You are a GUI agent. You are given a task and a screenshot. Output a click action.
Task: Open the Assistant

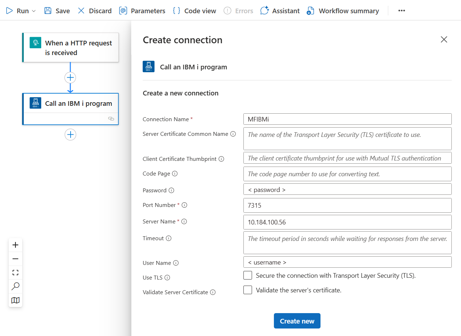[x=280, y=11]
